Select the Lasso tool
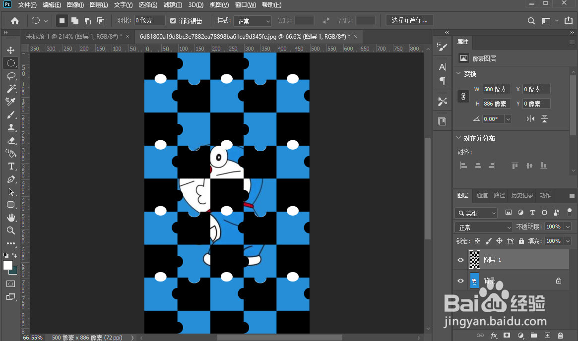This screenshot has height=341, width=578. pyautogui.click(x=11, y=76)
